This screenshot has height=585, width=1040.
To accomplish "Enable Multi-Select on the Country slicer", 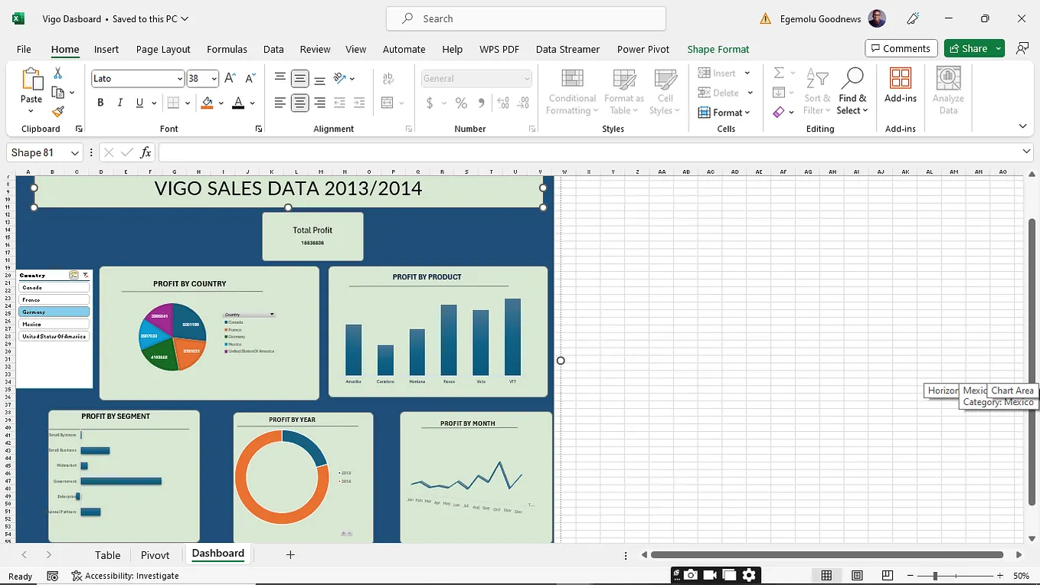I will 74,275.
